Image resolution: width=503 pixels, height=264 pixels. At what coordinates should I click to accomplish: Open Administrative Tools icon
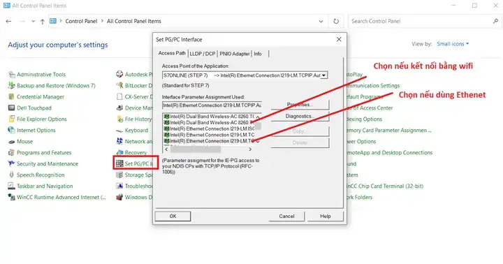[12, 75]
